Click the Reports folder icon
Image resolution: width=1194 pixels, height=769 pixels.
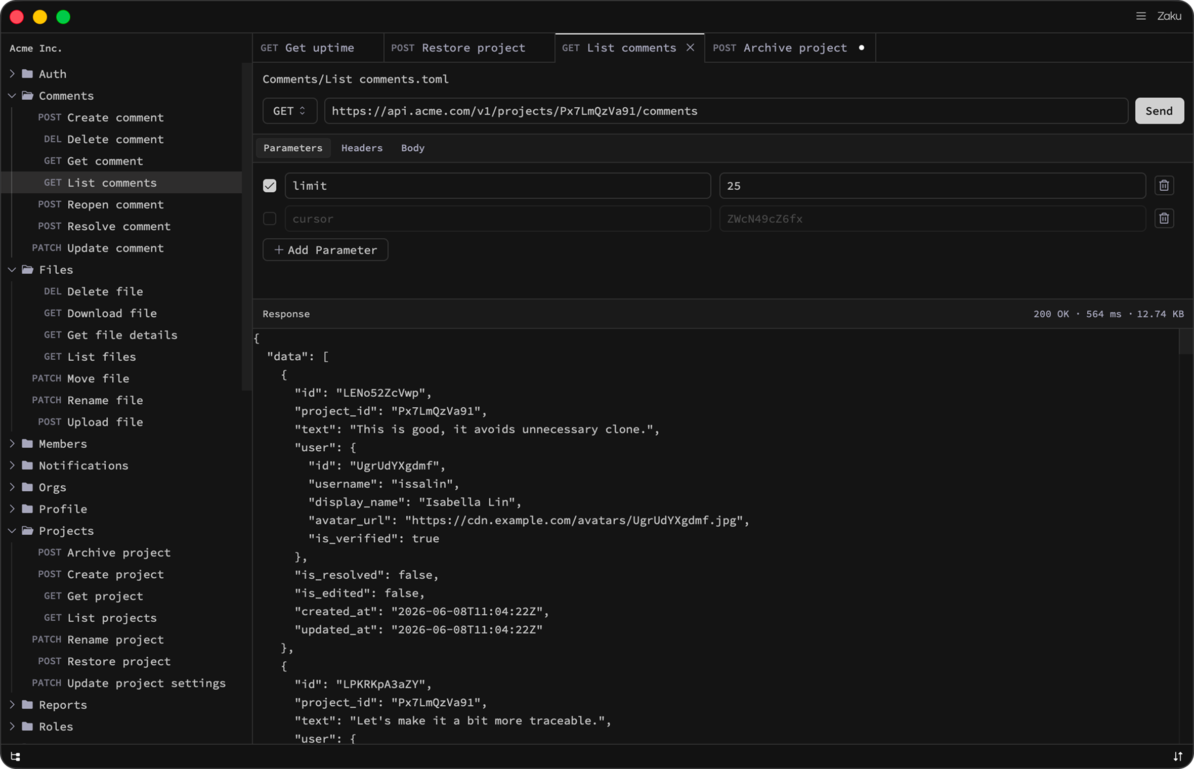tap(28, 705)
